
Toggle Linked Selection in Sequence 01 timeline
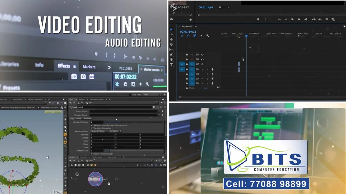click(x=195, y=36)
